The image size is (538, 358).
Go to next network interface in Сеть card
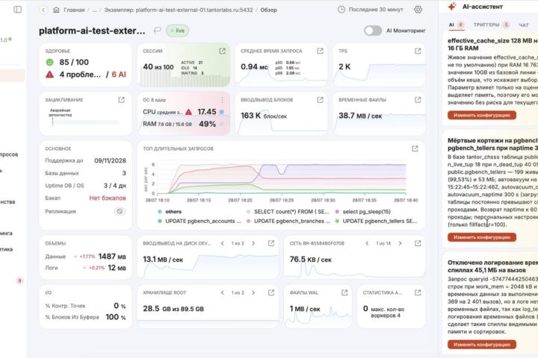(400, 243)
